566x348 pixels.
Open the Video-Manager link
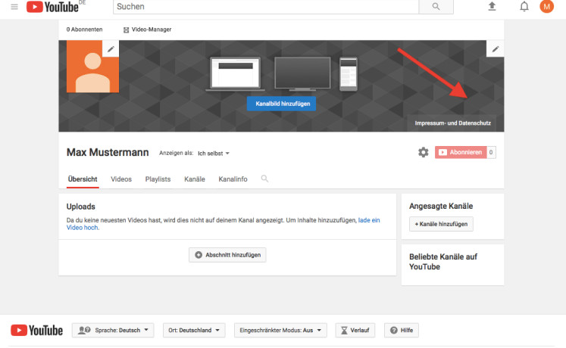point(147,30)
